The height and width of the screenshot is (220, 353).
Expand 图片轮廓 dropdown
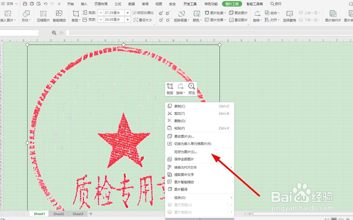coord(225,13)
